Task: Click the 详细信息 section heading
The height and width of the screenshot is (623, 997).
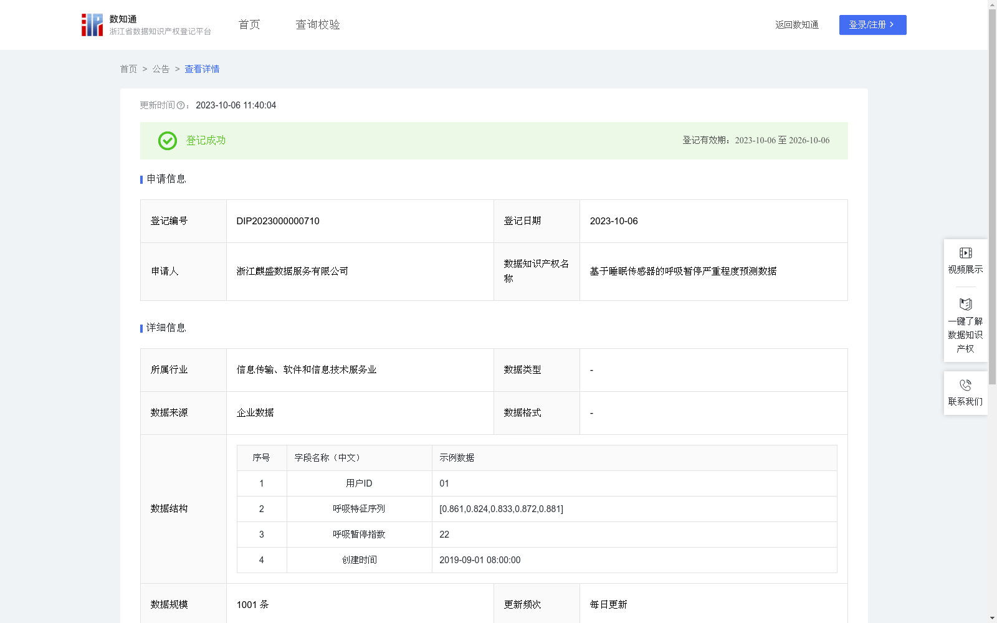Action: pos(166,328)
